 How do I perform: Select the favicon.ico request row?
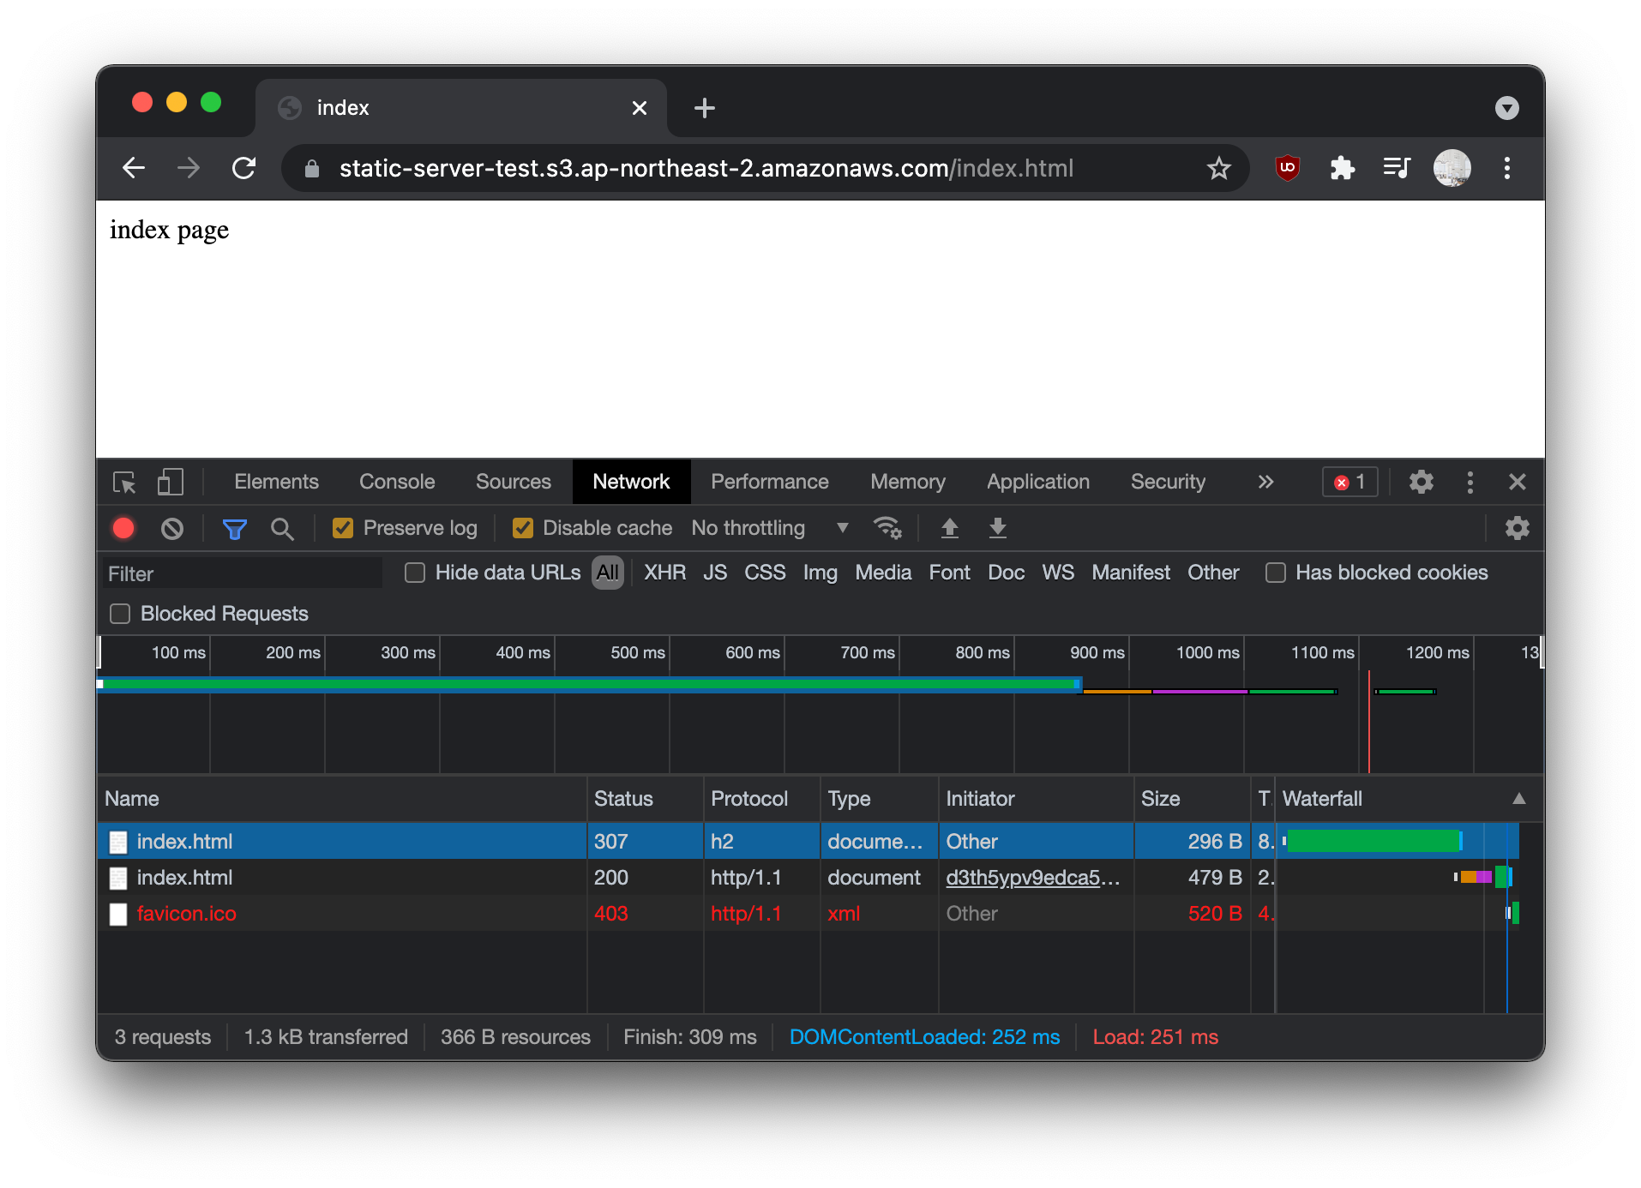(x=808, y=913)
